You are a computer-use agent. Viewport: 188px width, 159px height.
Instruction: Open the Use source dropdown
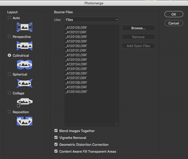(91, 20)
